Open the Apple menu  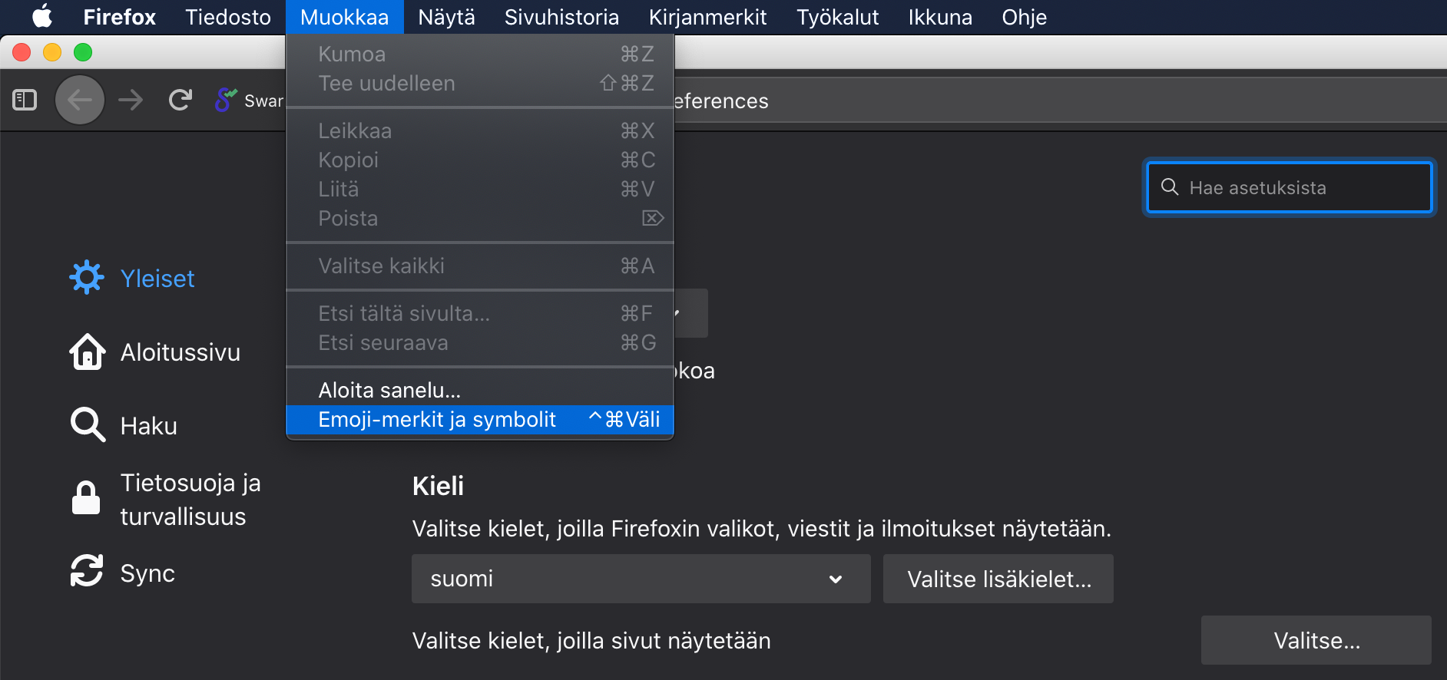pos(42,16)
